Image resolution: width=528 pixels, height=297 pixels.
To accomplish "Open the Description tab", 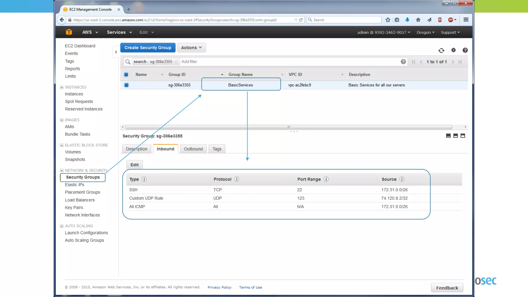I will (136, 149).
